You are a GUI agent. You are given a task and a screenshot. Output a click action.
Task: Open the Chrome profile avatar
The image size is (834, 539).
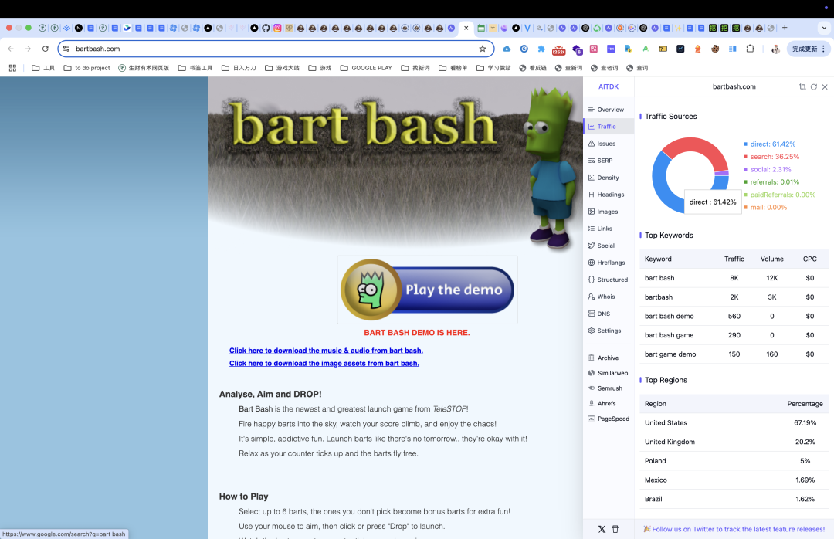pyautogui.click(x=775, y=49)
